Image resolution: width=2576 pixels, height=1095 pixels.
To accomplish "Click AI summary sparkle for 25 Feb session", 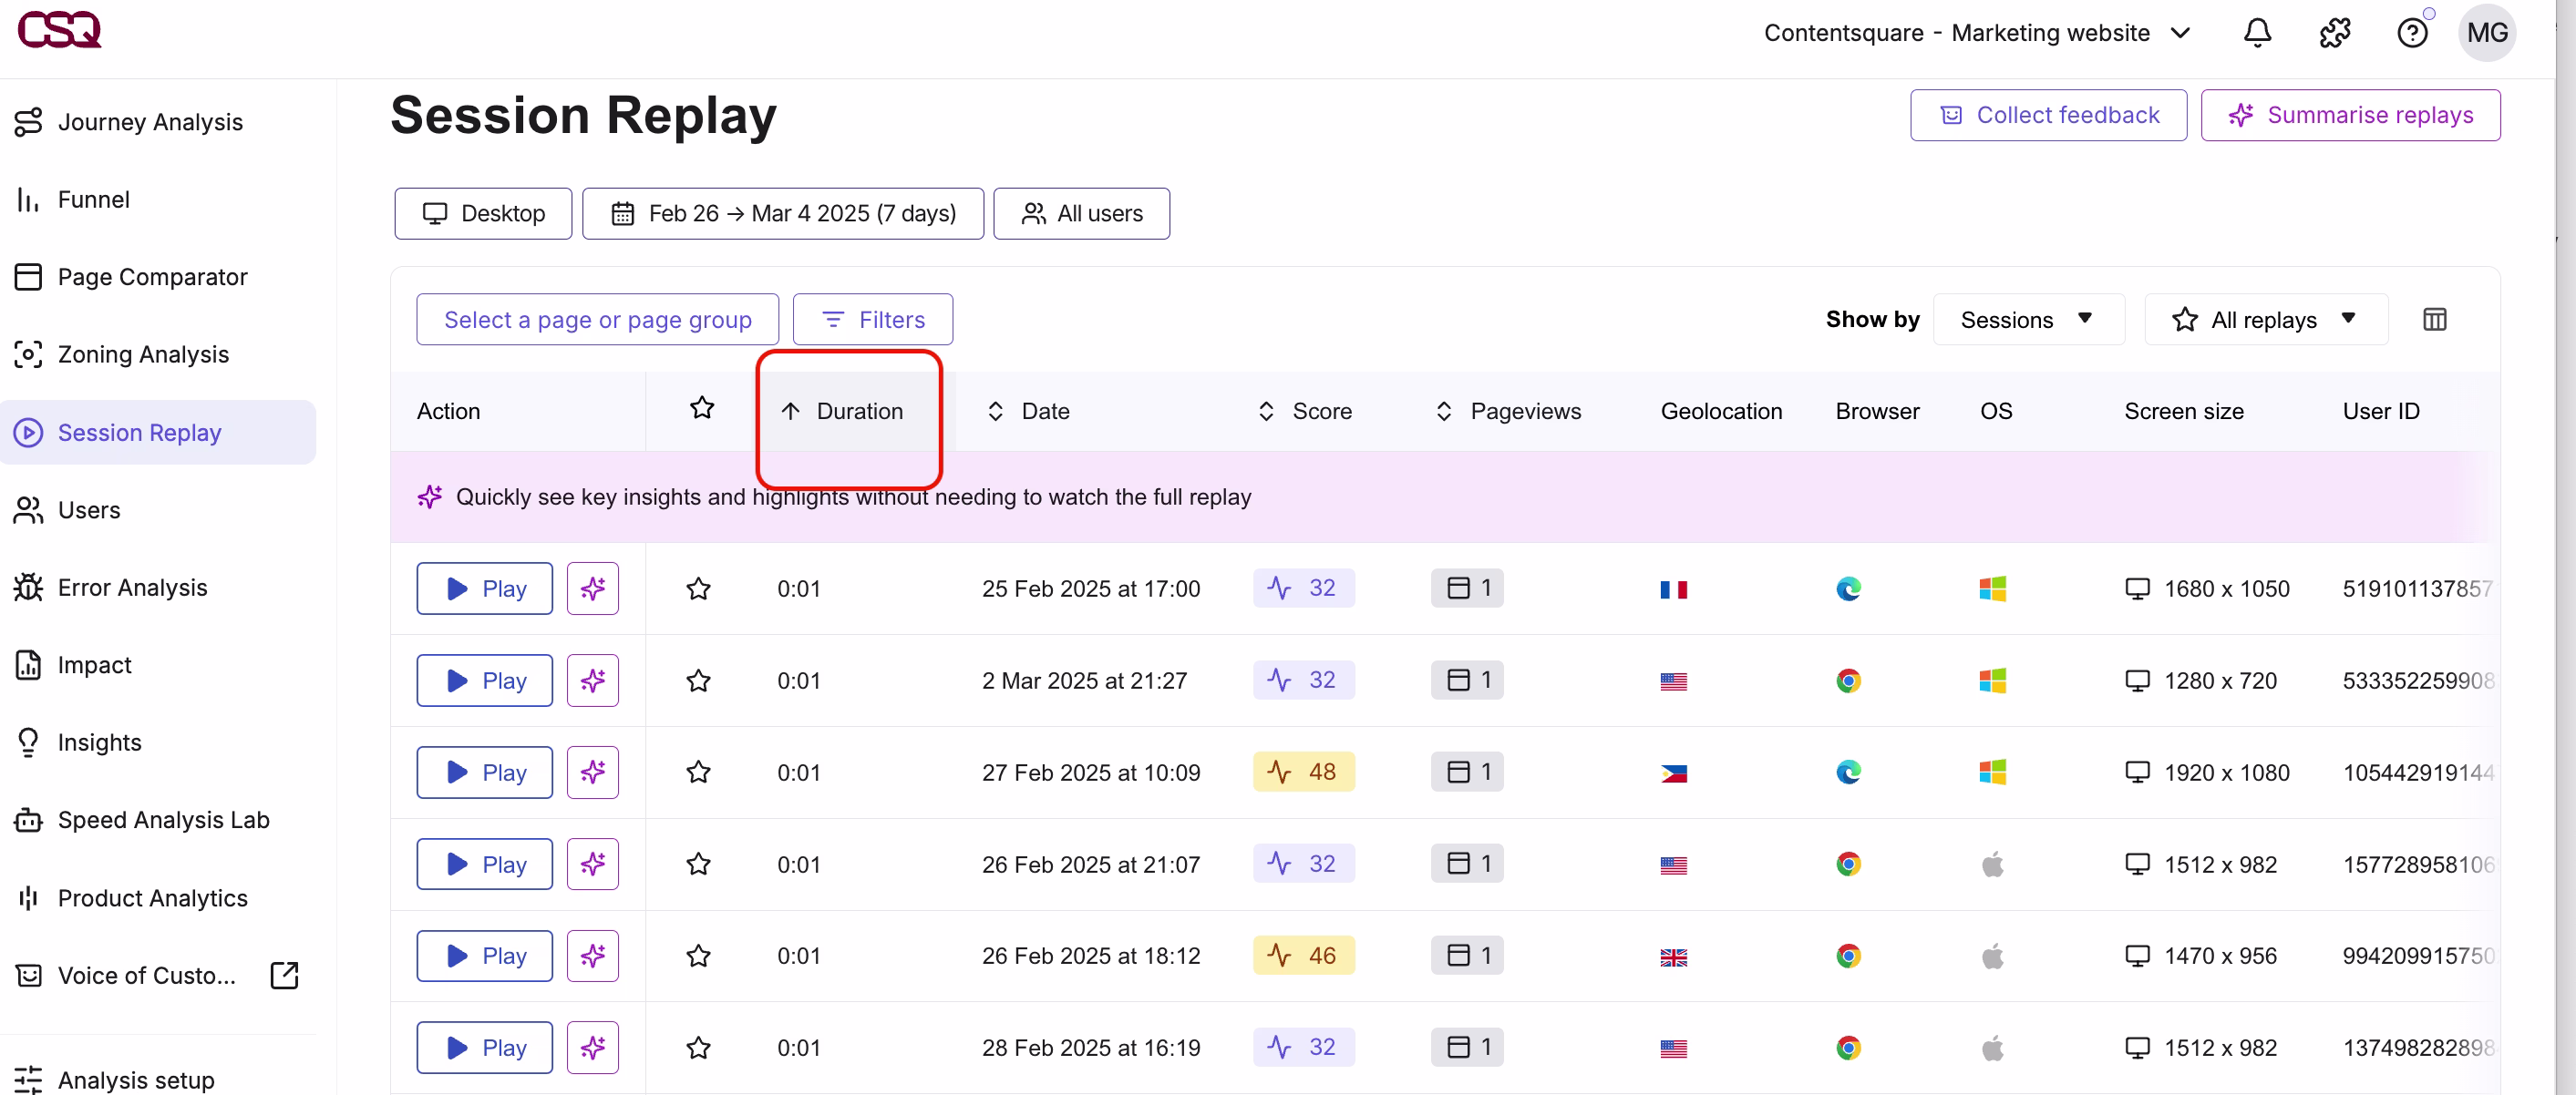I will tap(592, 588).
